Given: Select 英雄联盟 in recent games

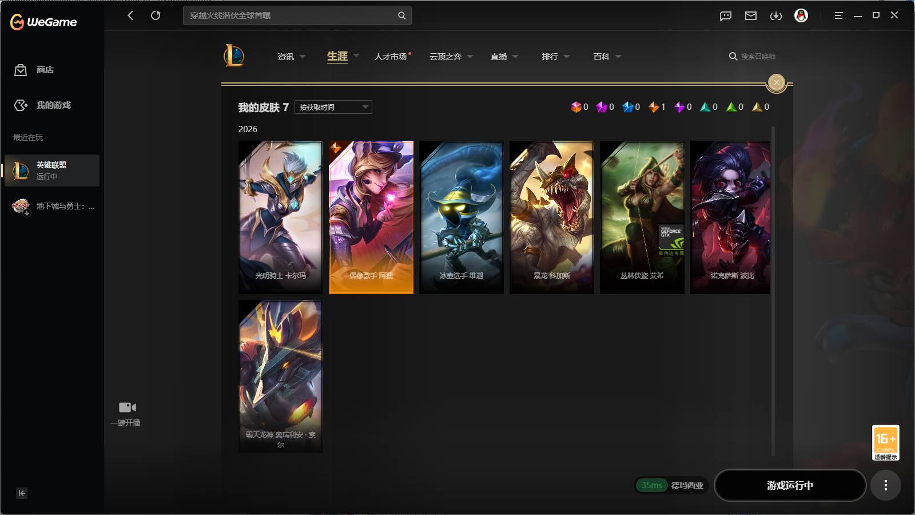Looking at the screenshot, I should coord(52,171).
